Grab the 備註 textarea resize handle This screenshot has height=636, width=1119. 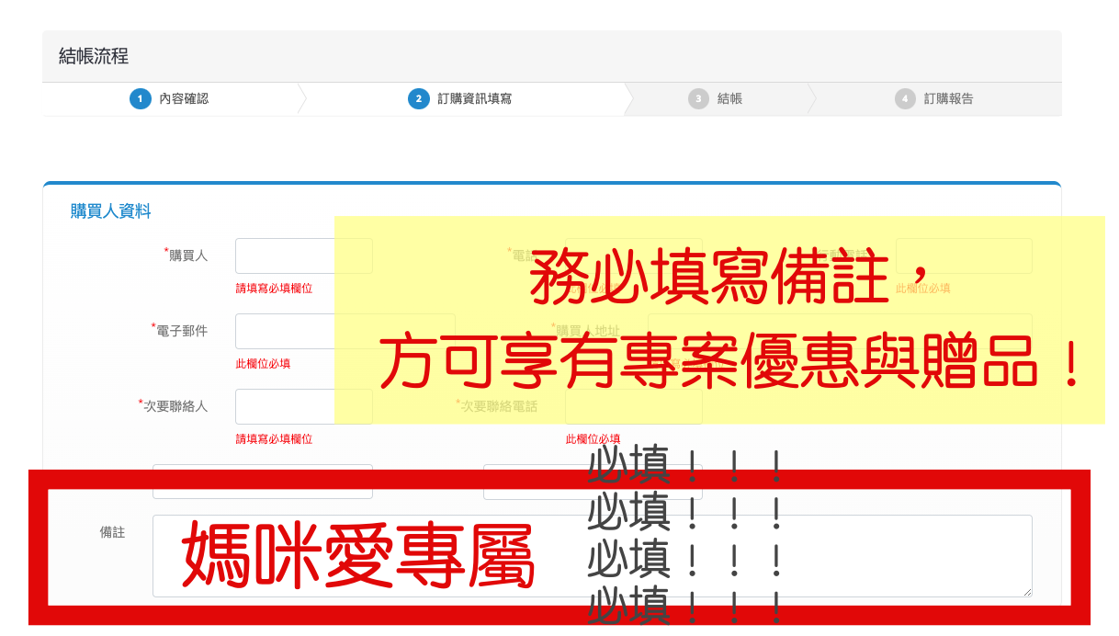(x=1027, y=593)
